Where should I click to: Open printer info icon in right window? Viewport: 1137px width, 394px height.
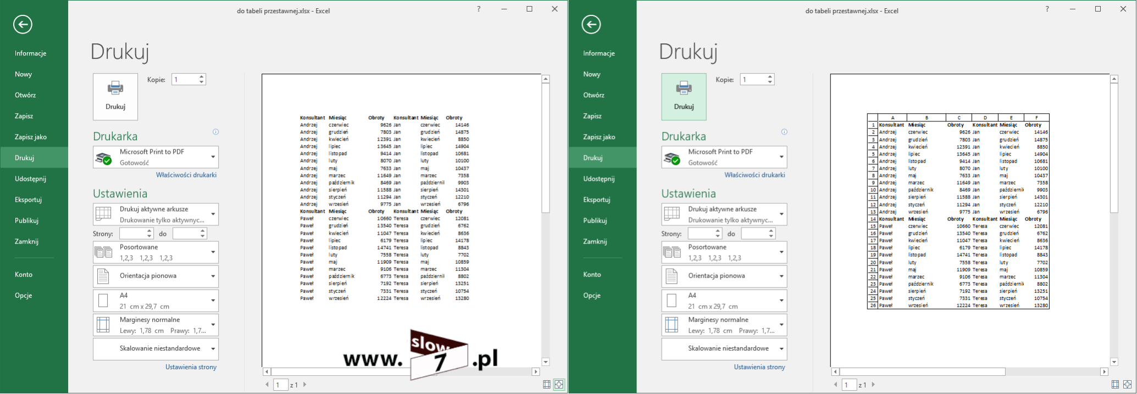[x=784, y=132]
